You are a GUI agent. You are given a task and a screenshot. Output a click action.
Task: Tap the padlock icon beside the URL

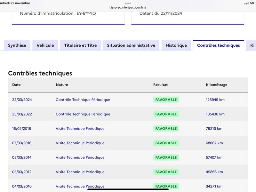[145, 7]
